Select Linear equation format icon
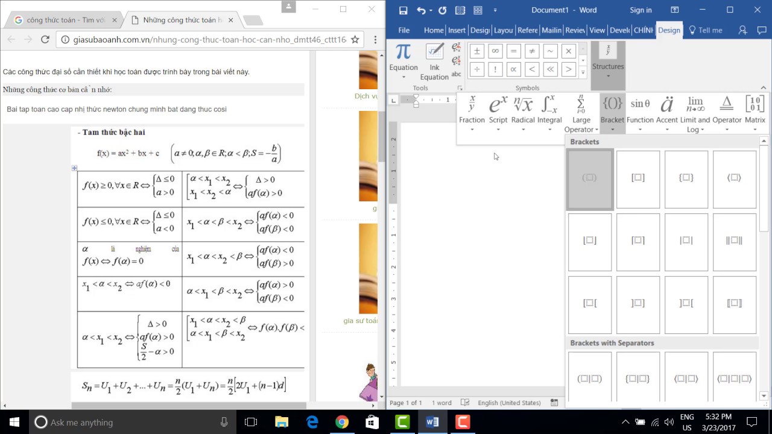772x434 pixels. point(457,60)
